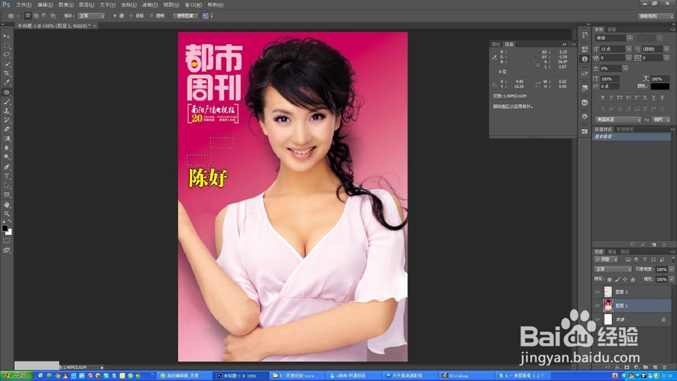Select the 图层 2 layer thumbnail

[608, 292]
